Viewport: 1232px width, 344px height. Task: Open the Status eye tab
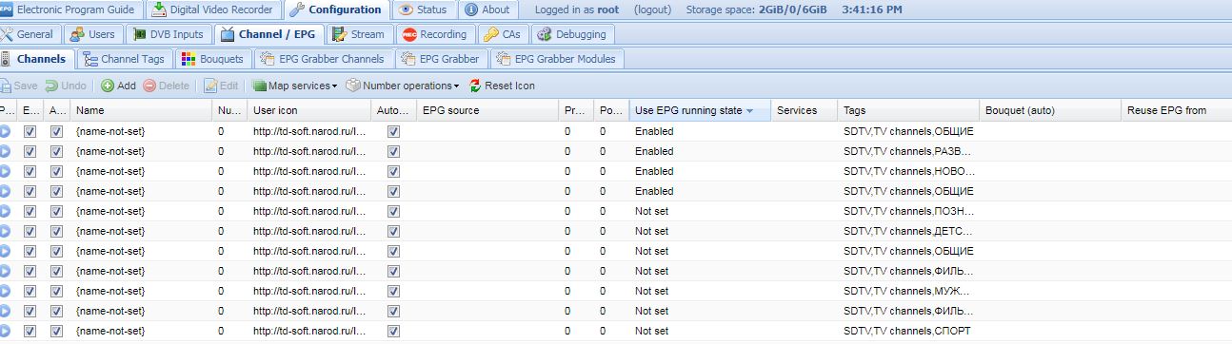tap(425, 10)
